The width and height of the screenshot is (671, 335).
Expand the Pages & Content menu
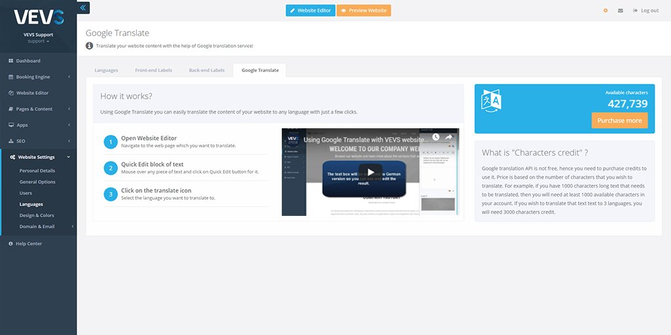point(39,109)
